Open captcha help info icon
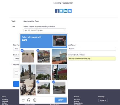This screenshot has height=105, width=120. [35, 100]
